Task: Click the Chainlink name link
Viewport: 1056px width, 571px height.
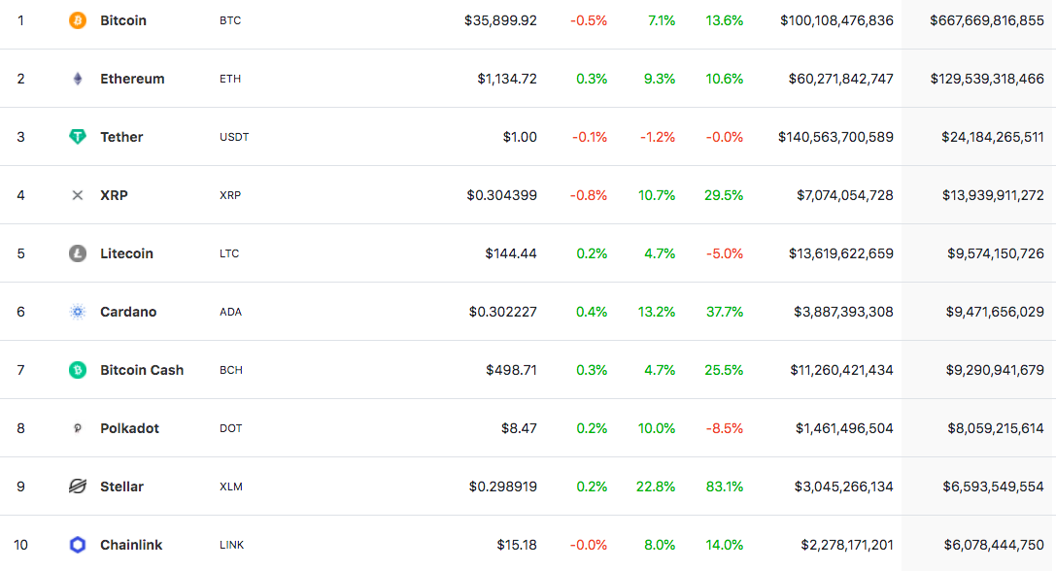Action: 131,545
